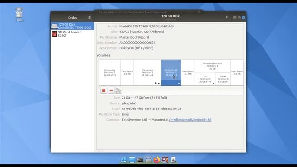This screenshot has width=297, height=167.
Task: Open the Trash icon on the desktop
Action: pyautogui.click(x=19, y=15)
